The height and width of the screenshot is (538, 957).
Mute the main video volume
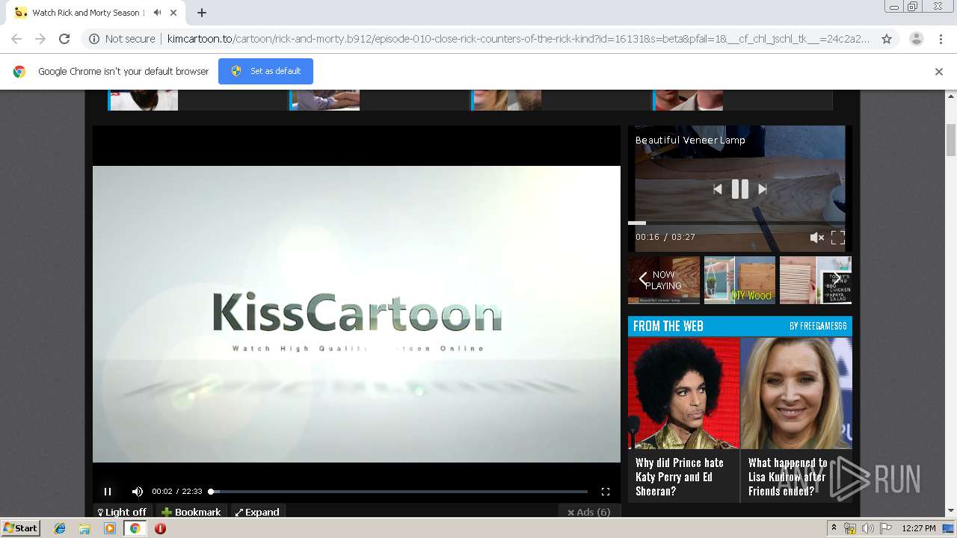click(138, 491)
